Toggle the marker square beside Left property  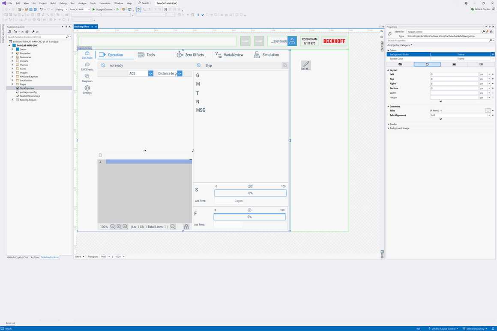(493, 75)
